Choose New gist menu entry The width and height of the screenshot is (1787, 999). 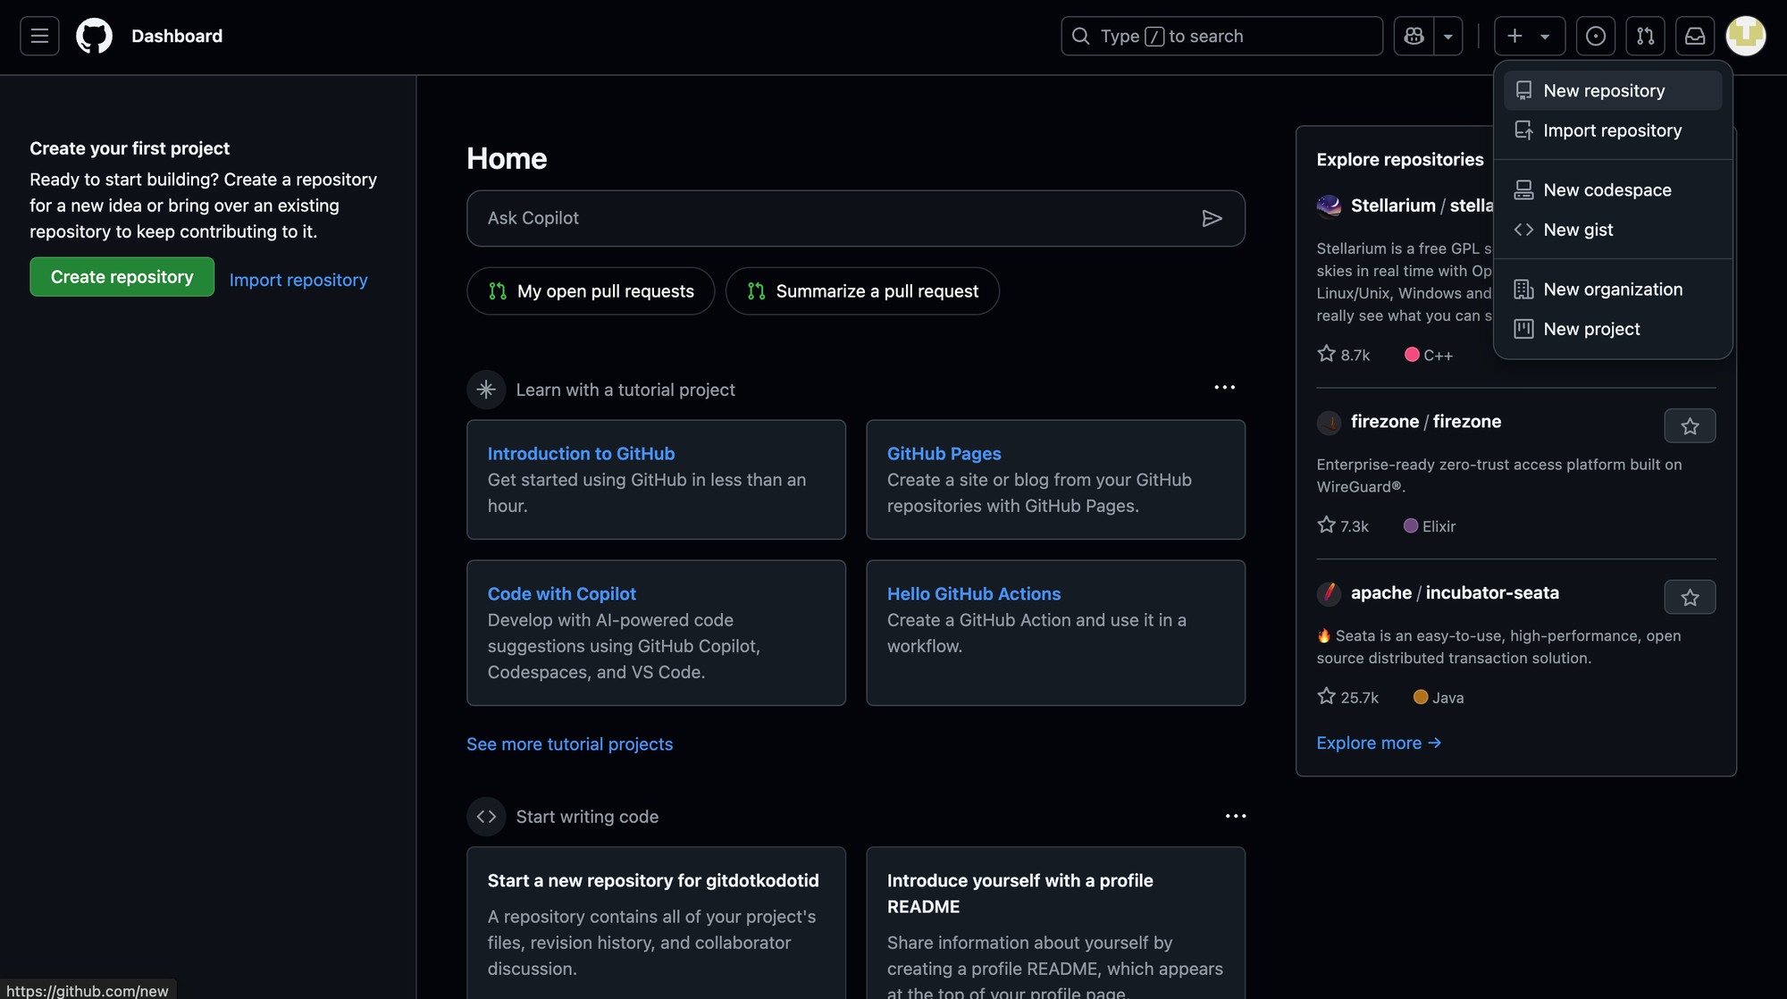[x=1578, y=230]
